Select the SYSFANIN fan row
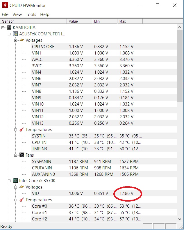 pos(104,161)
